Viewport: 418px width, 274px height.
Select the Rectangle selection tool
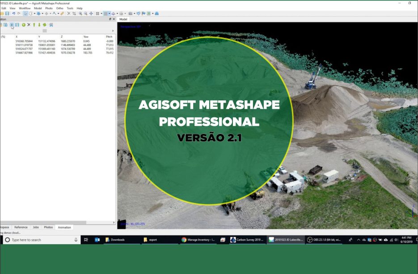click(31, 13)
